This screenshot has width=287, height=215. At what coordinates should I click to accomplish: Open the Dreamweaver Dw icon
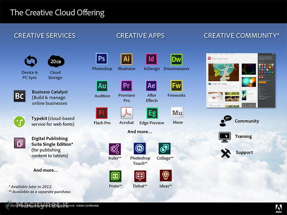(x=177, y=59)
